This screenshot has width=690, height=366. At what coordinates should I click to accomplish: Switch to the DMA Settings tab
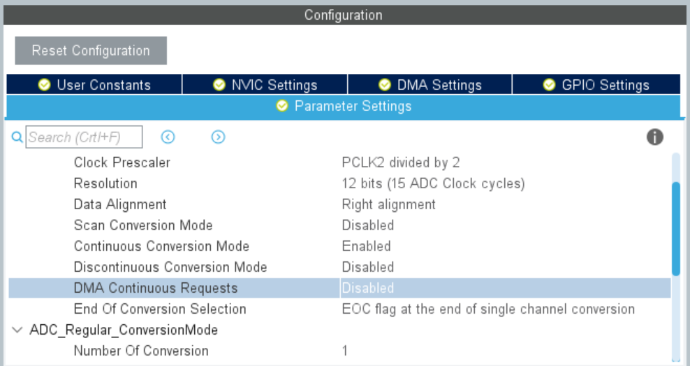coord(430,84)
